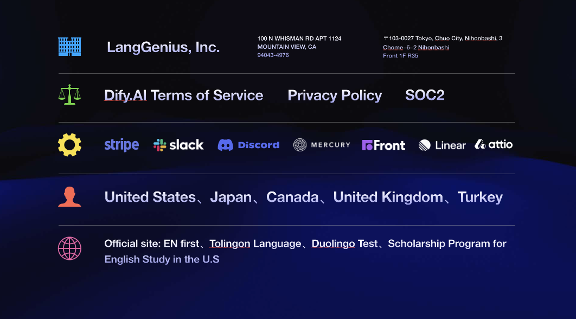The image size is (576, 319).
Task: Click the LangGenius, Inc. company name
Action: 163,47
